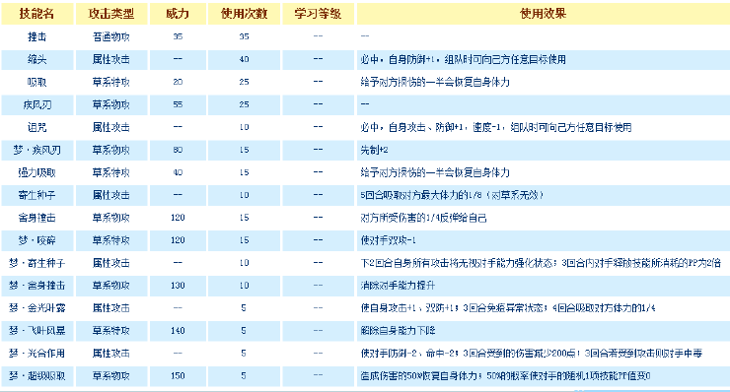Select the 诅咒 skill name cell

[x=37, y=127]
